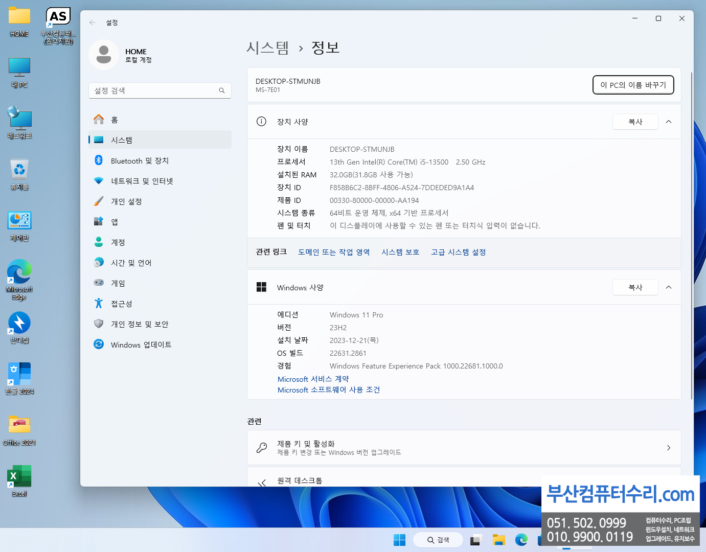Click the 시스템 breadcrumb in the header
This screenshot has height=552, width=706.
tap(268, 48)
